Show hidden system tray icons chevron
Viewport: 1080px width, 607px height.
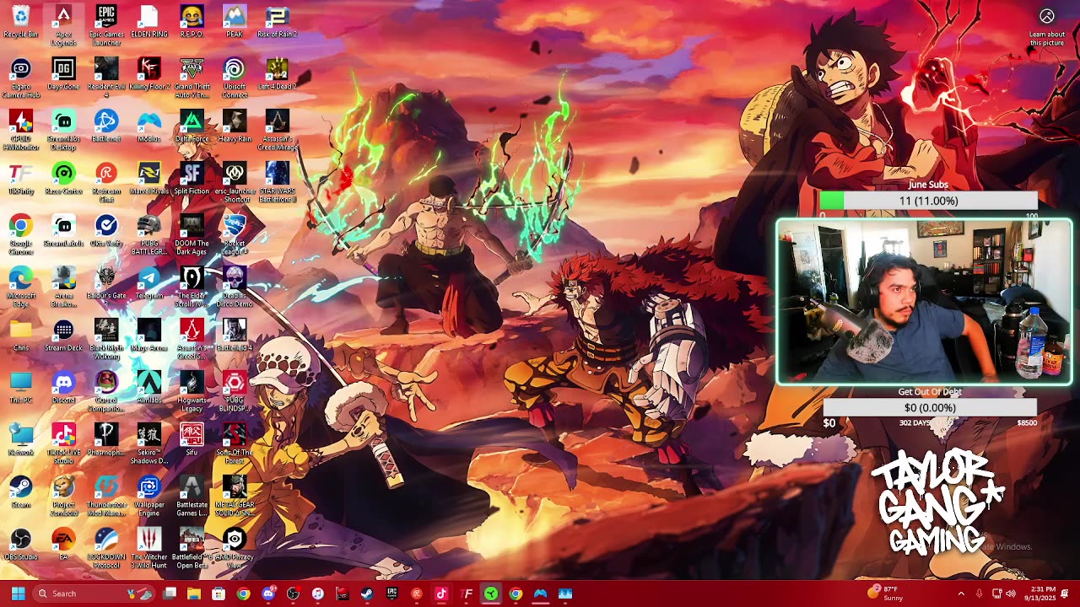tap(961, 594)
